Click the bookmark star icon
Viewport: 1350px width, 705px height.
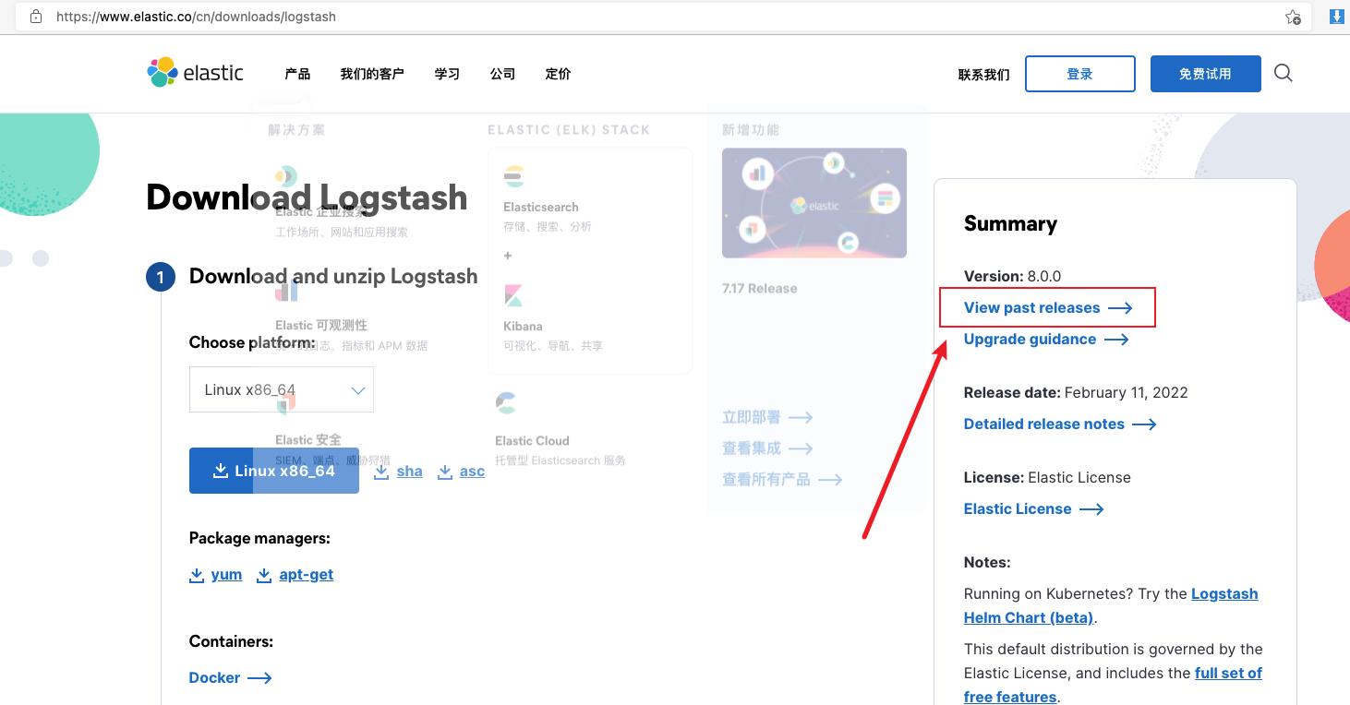point(1293,17)
